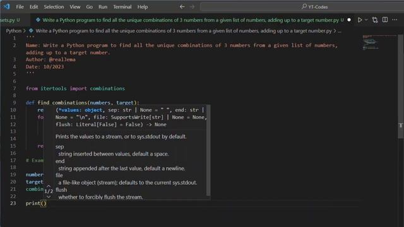The image size is (404, 227).
Task: Click the unsaved dot on the active tab
Action: click(349, 20)
